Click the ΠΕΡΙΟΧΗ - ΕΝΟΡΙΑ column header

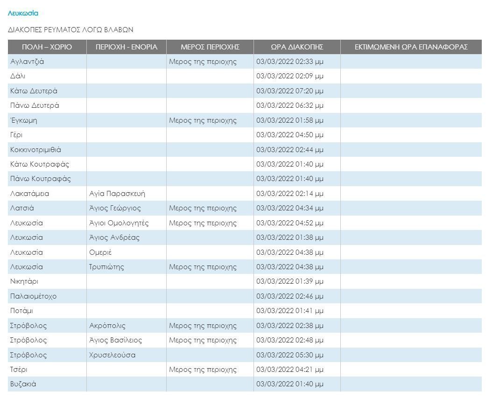(x=127, y=47)
